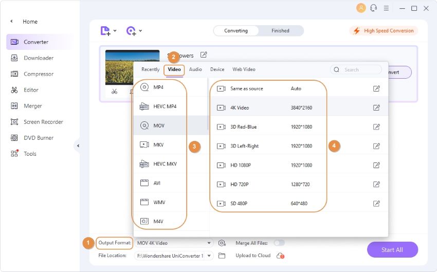Choose HEVC MKV format

coord(170,164)
